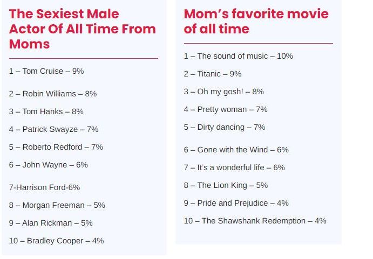Click the John Wayne – 6% entry
The width and height of the screenshot is (373, 259).
click(x=48, y=165)
